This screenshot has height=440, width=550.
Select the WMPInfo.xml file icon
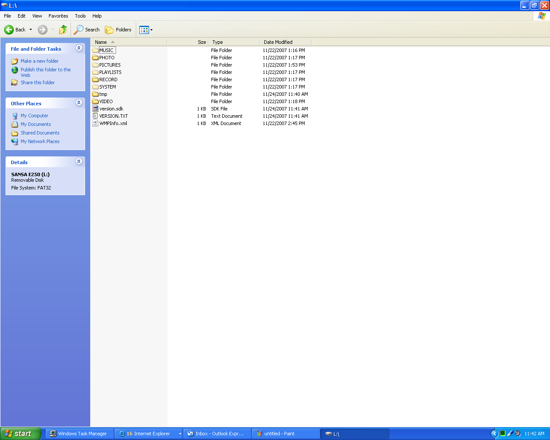pos(95,123)
